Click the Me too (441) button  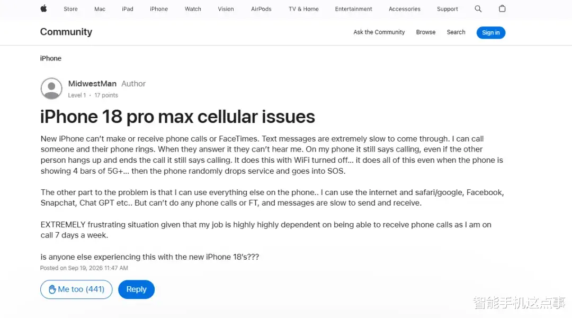click(x=76, y=289)
